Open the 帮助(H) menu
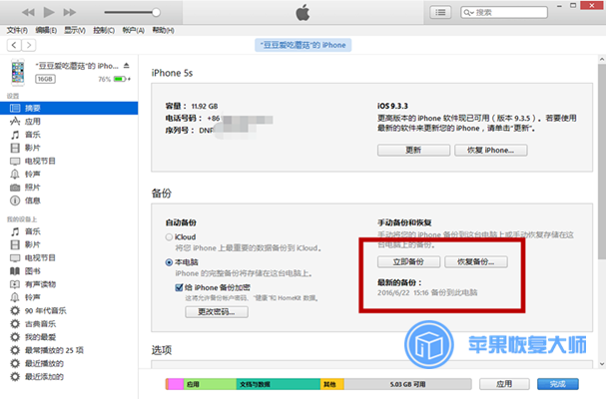606x399 pixels. pos(163,30)
